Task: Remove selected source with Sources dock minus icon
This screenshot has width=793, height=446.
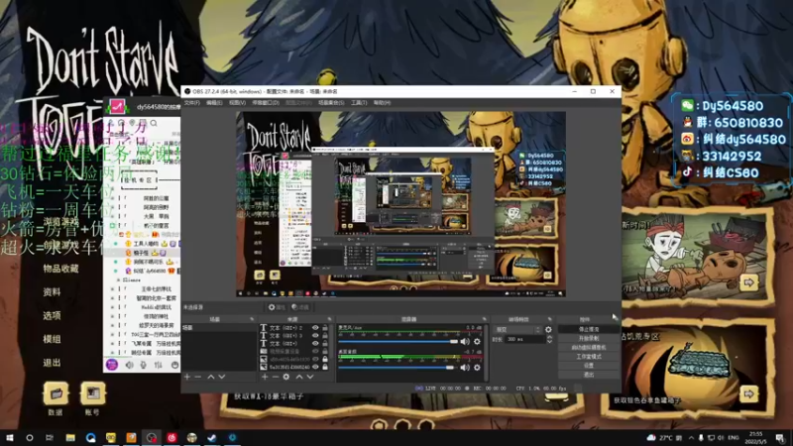Action: [276, 377]
